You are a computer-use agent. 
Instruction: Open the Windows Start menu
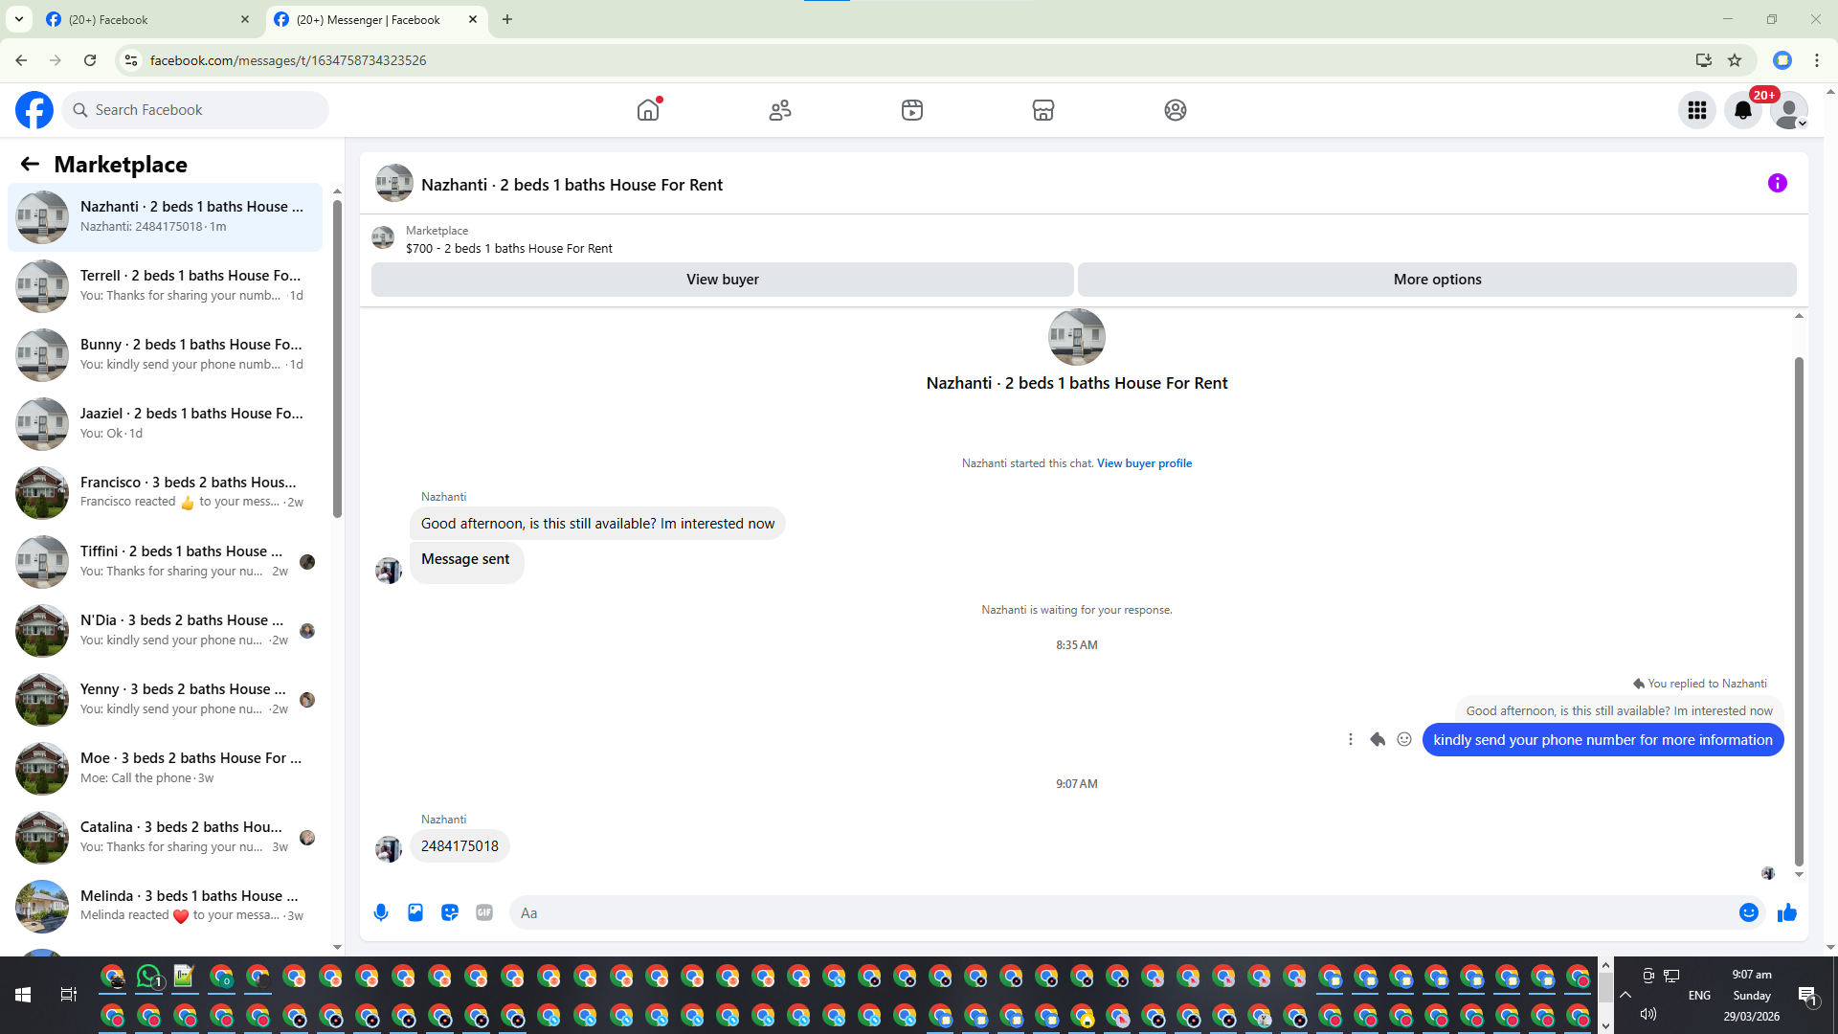click(23, 995)
